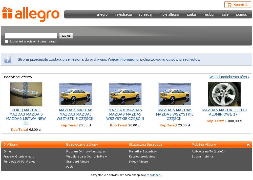This screenshot has width=253, height=180.
Task: Open MAZDA 6 MAZDA6 MAZDA3 WSZYSTKIE CZĘŚĆ offer
Action: click(175, 114)
